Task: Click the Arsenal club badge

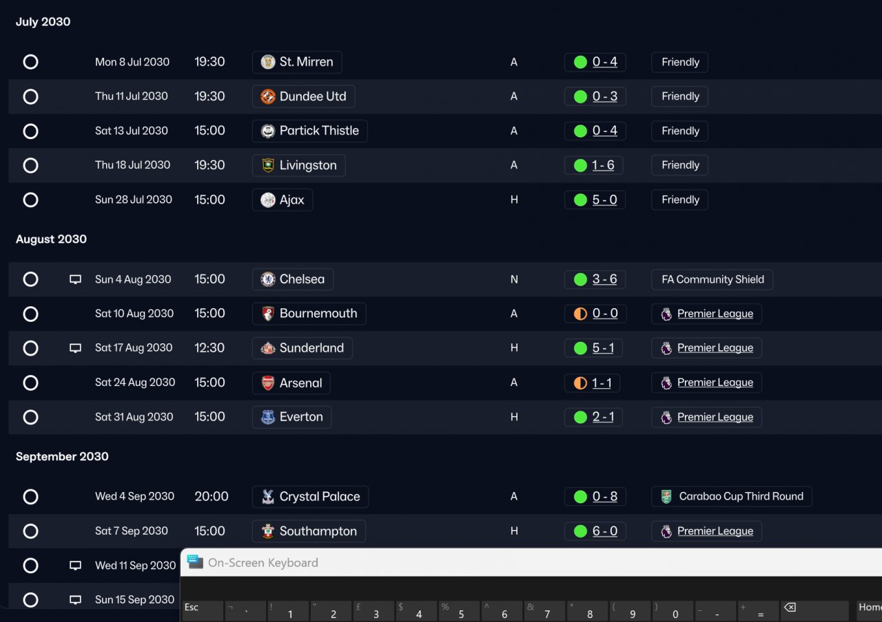Action: [x=268, y=383]
